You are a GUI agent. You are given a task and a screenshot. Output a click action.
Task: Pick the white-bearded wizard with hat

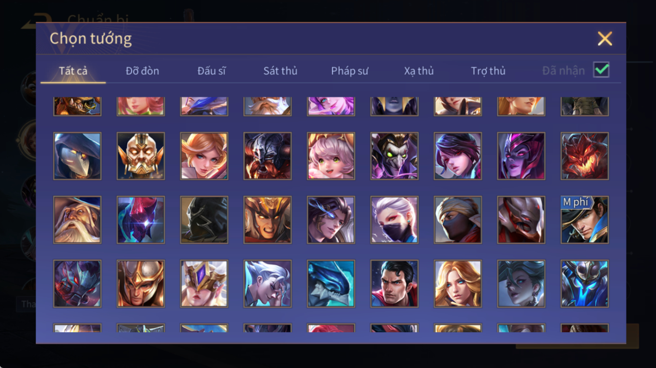tap(77, 220)
